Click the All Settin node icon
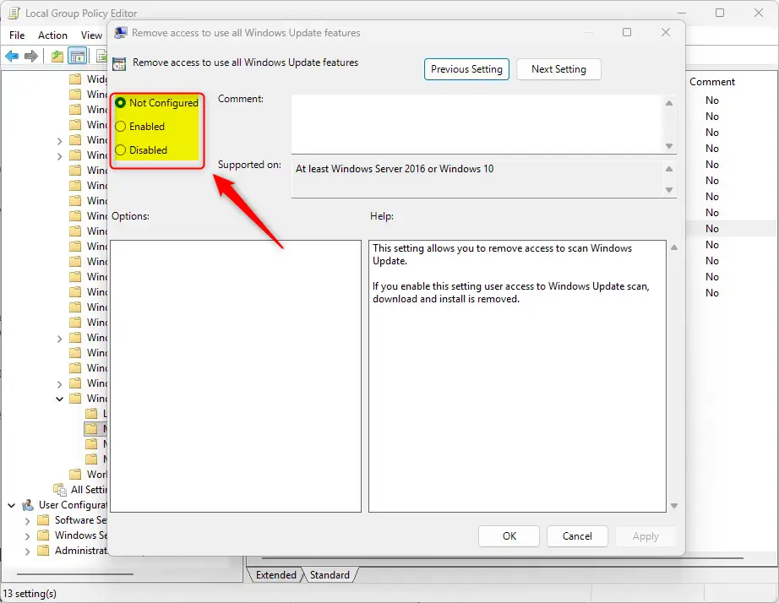The width and height of the screenshot is (779, 603). (x=60, y=489)
